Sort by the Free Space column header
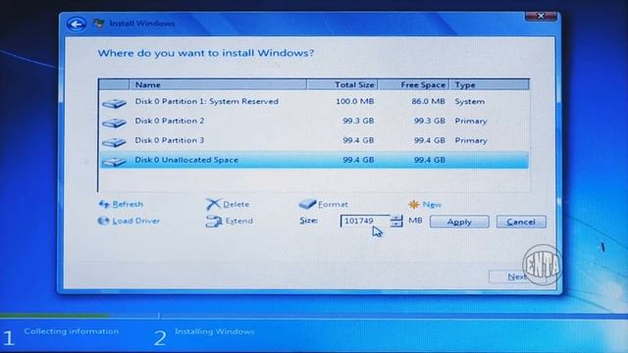 click(x=414, y=85)
